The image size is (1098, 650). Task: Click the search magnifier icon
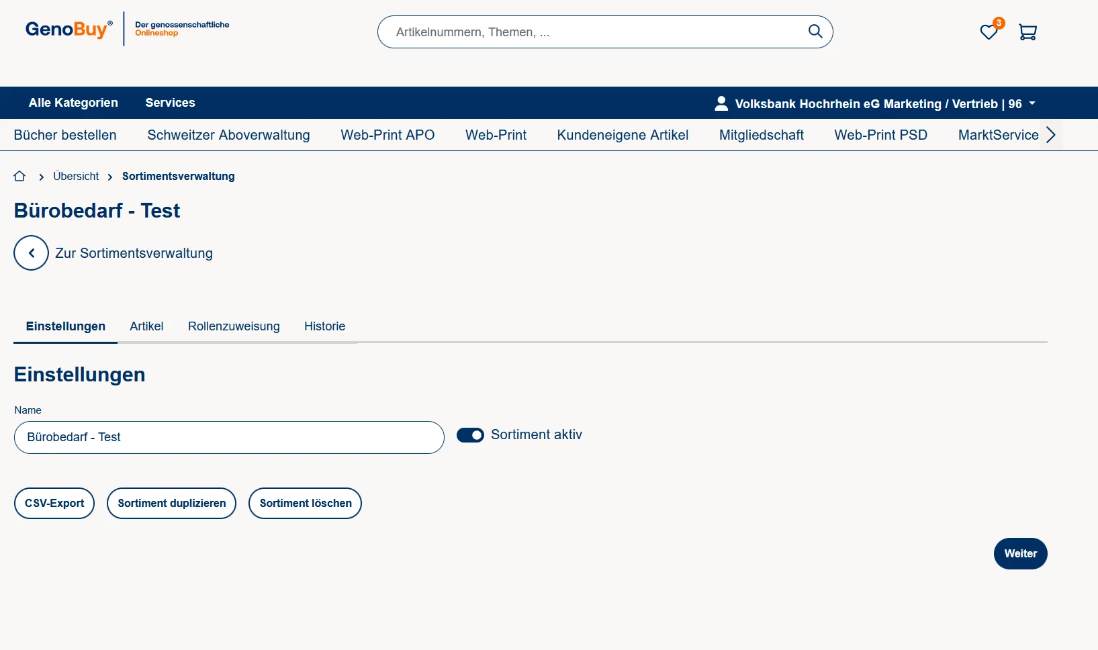815,32
